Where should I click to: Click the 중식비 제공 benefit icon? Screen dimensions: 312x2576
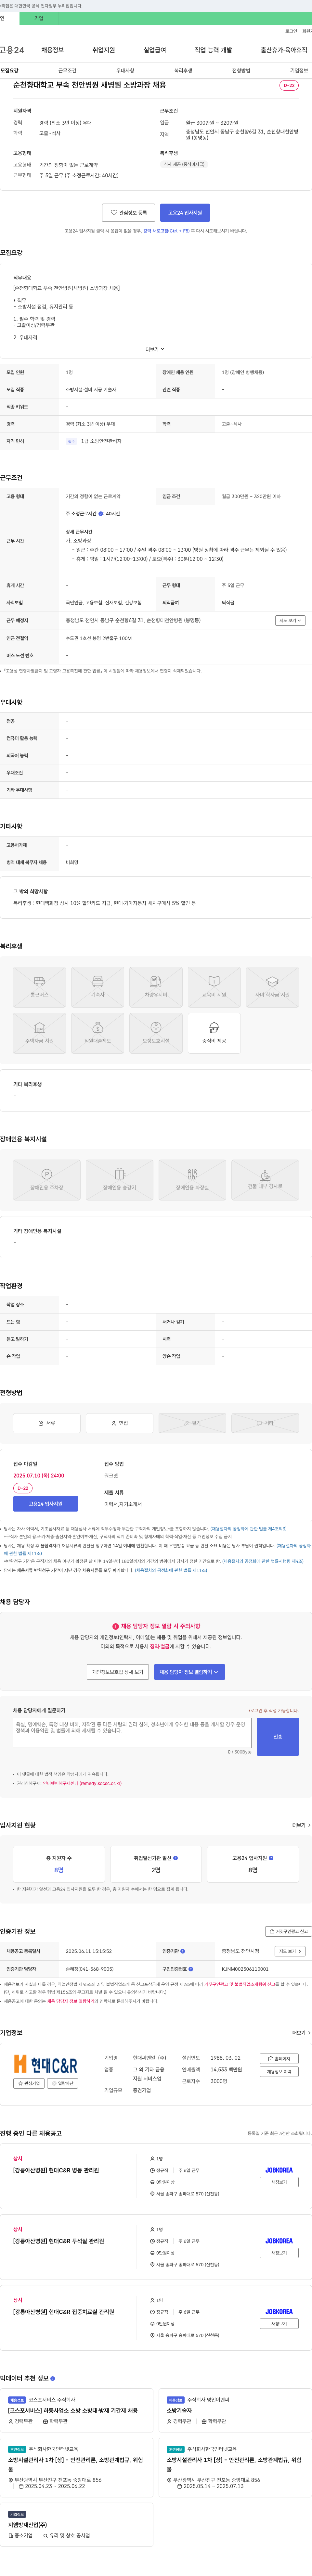[x=214, y=1033]
